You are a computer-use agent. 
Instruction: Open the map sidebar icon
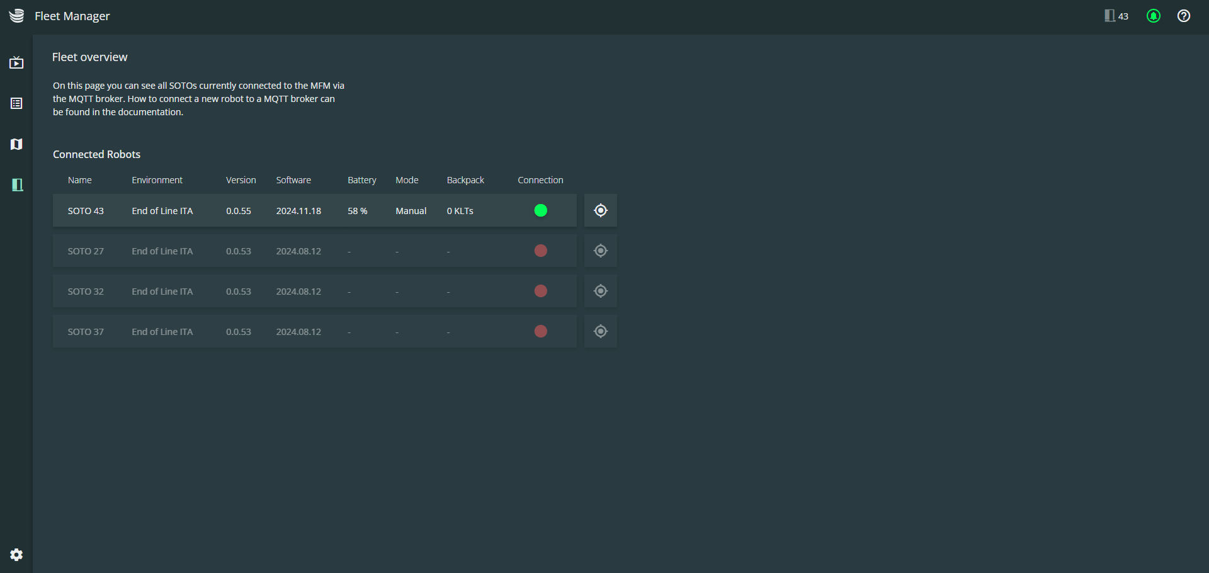(x=16, y=144)
